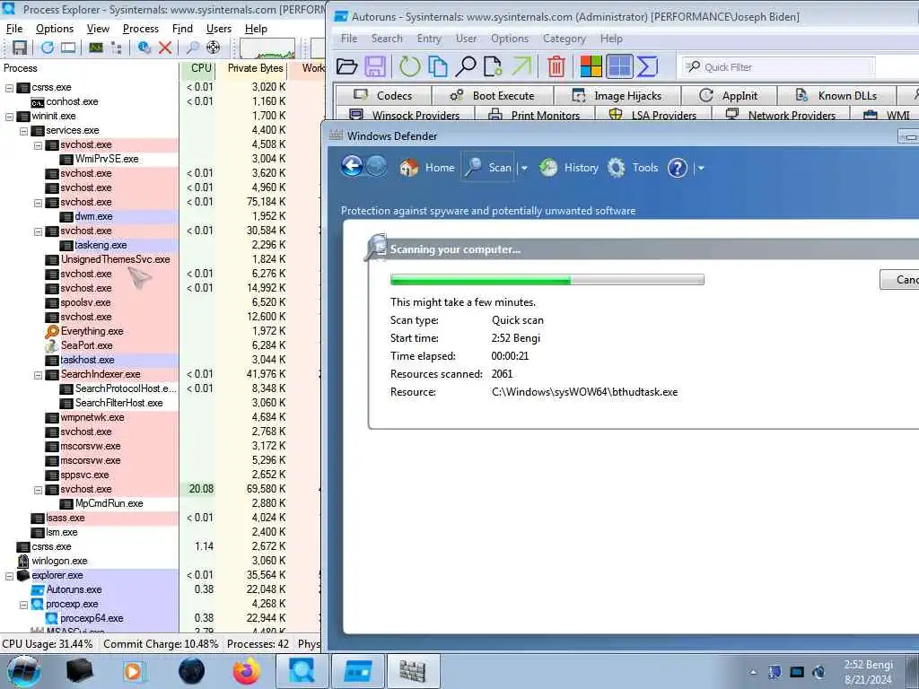919x689 pixels.
Task: Open History in Windows Defender
Action: click(x=568, y=168)
